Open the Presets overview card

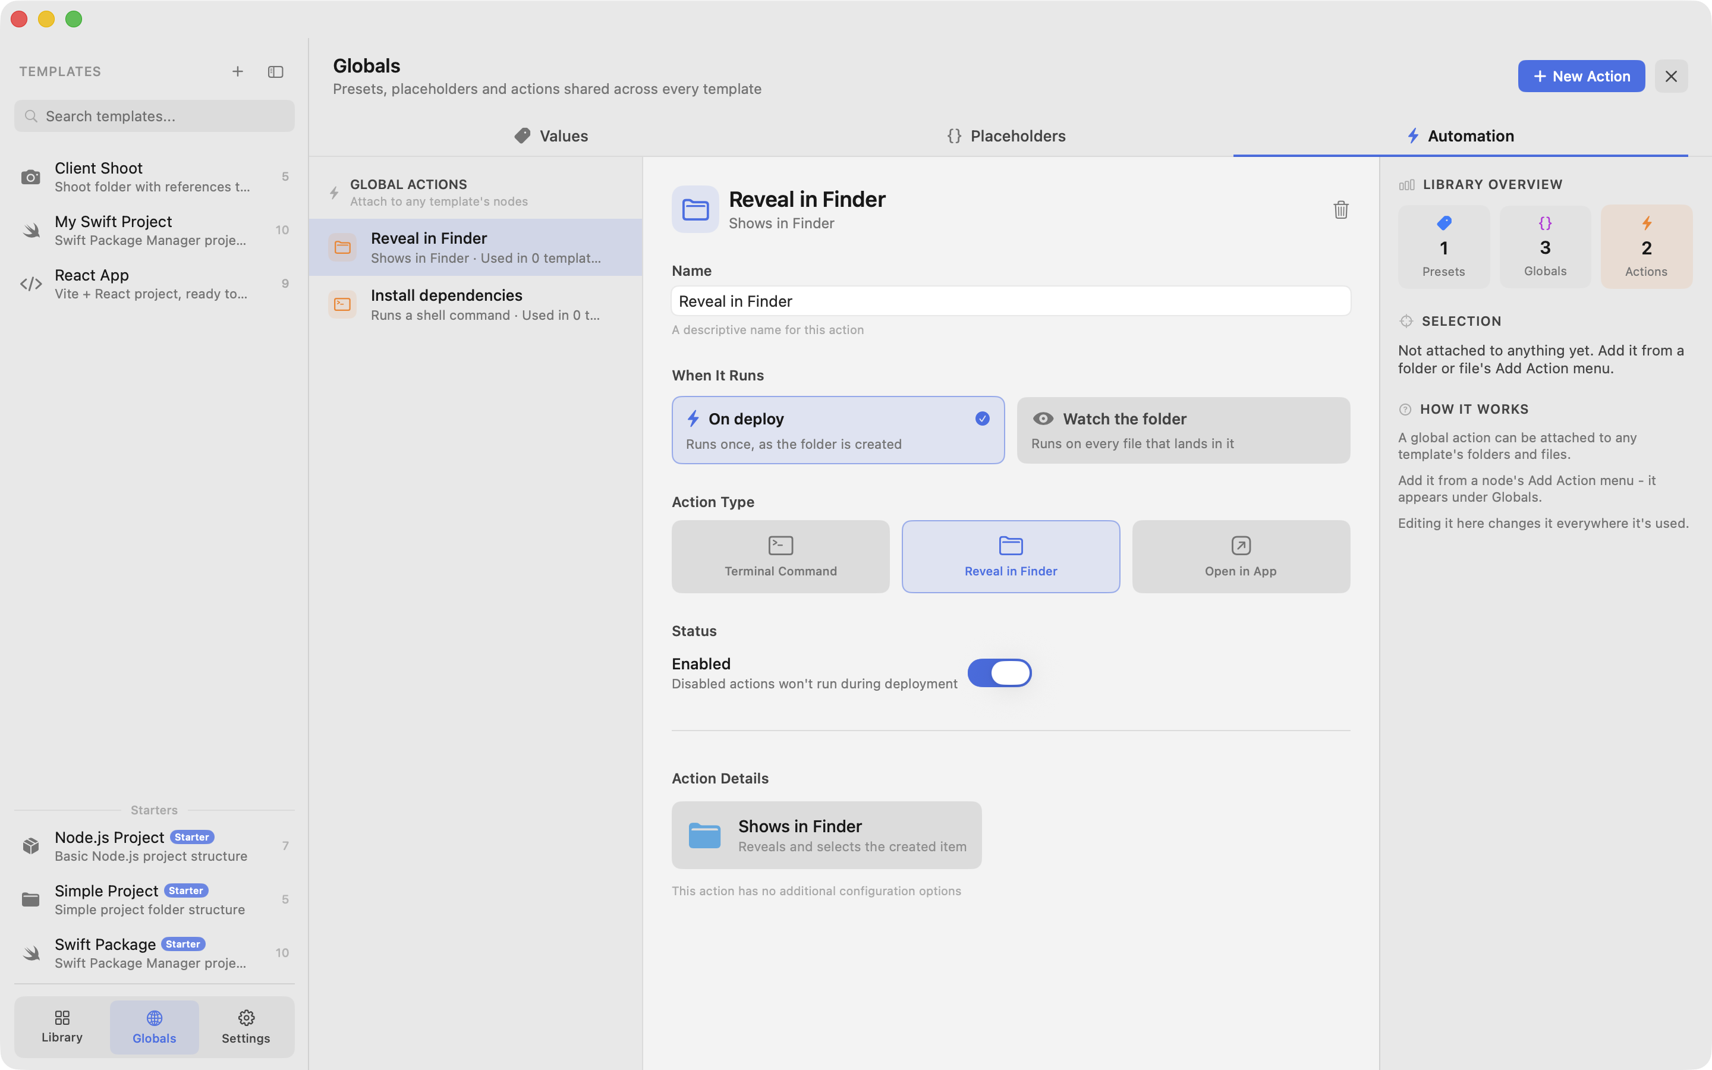click(x=1444, y=246)
